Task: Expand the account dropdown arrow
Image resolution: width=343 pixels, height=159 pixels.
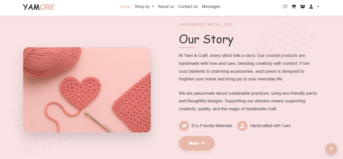Action: [318, 7]
